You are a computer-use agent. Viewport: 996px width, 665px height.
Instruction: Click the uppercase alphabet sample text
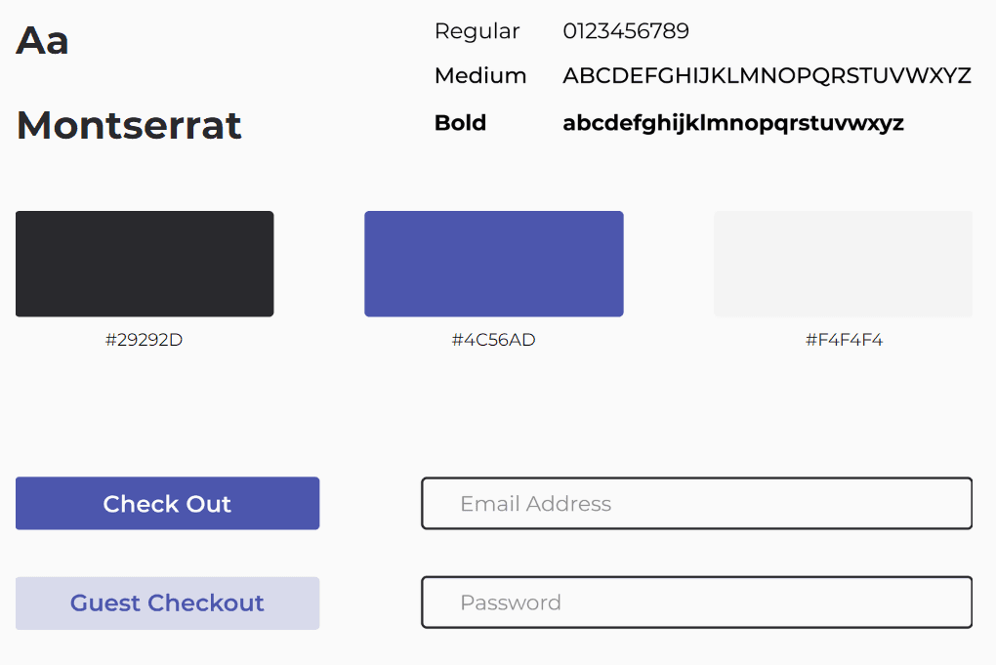[767, 75]
